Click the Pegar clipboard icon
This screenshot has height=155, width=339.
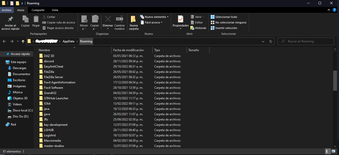(x=36, y=19)
